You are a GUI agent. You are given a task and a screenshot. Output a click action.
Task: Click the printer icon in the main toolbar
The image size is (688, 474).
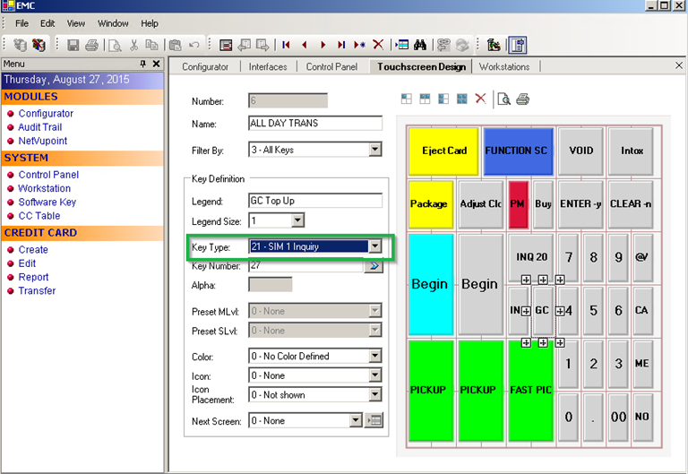pyautogui.click(x=91, y=45)
